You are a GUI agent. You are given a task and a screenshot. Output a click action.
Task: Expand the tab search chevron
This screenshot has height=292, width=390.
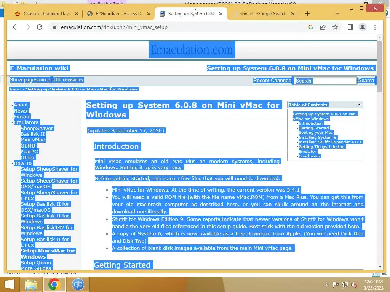337,14
